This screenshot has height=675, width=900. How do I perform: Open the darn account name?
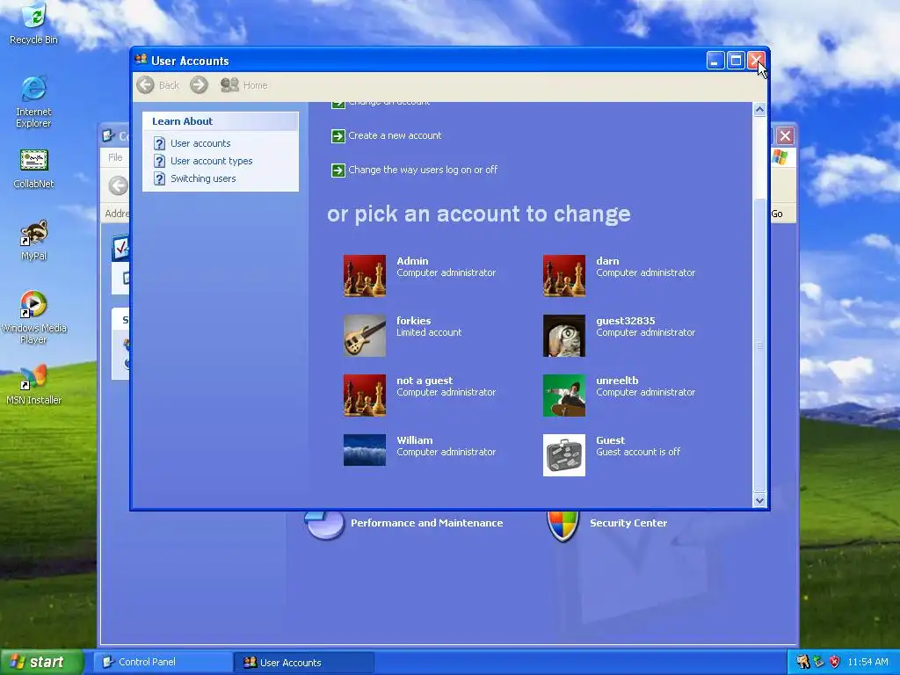pos(607,260)
